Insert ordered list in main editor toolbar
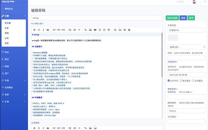208x130 pixels. (75, 30)
